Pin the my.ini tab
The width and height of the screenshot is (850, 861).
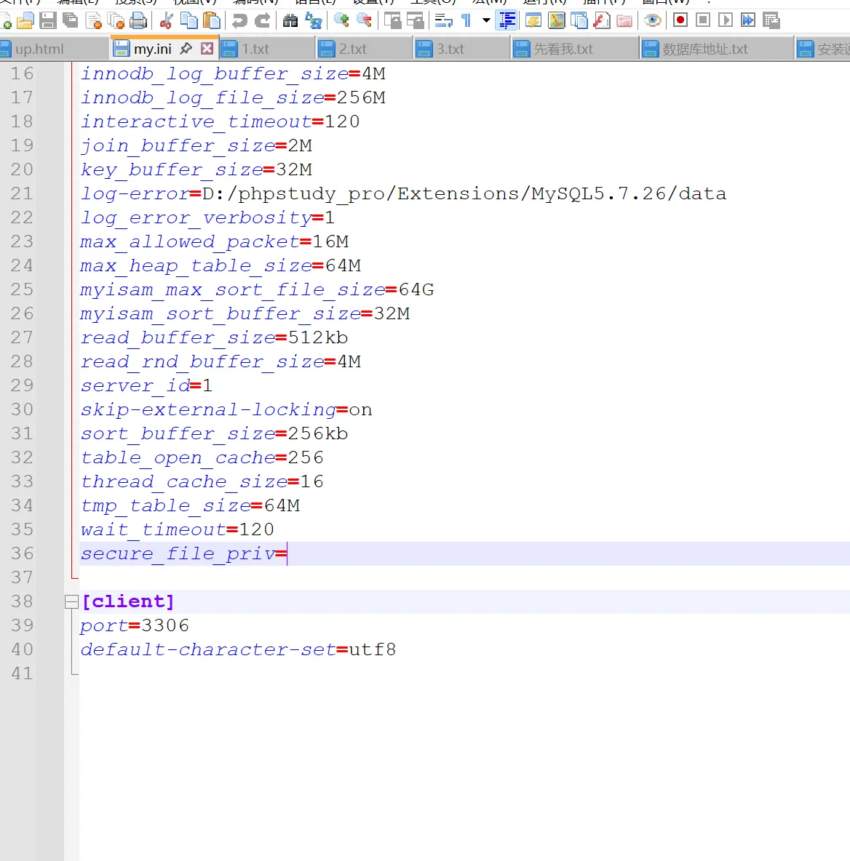186,49
